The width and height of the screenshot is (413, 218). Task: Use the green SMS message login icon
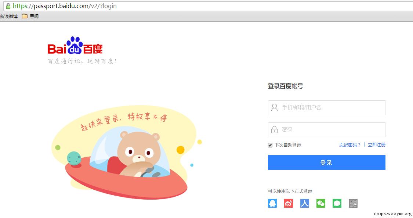[x=337, y=203]
